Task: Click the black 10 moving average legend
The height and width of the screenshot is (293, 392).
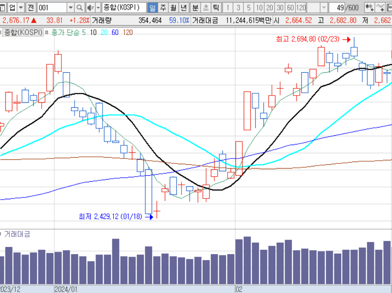Action: [93, 32]
